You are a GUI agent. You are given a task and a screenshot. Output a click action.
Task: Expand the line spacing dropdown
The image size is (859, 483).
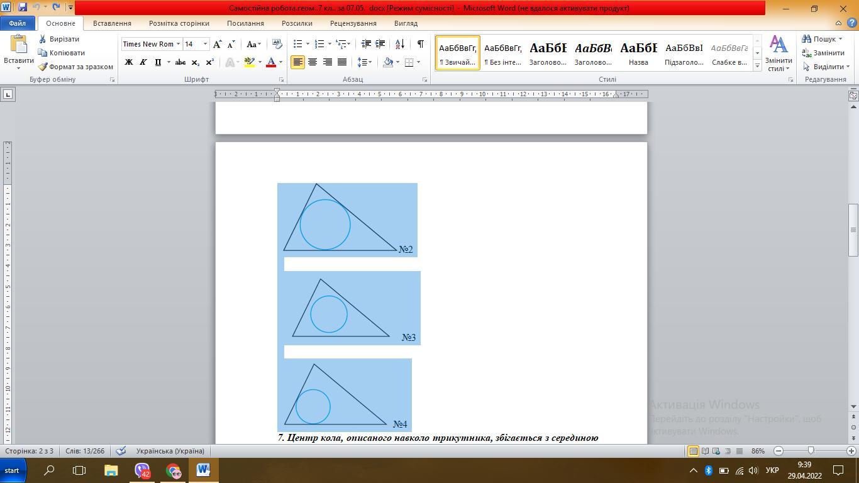click(x=370, y=62)
